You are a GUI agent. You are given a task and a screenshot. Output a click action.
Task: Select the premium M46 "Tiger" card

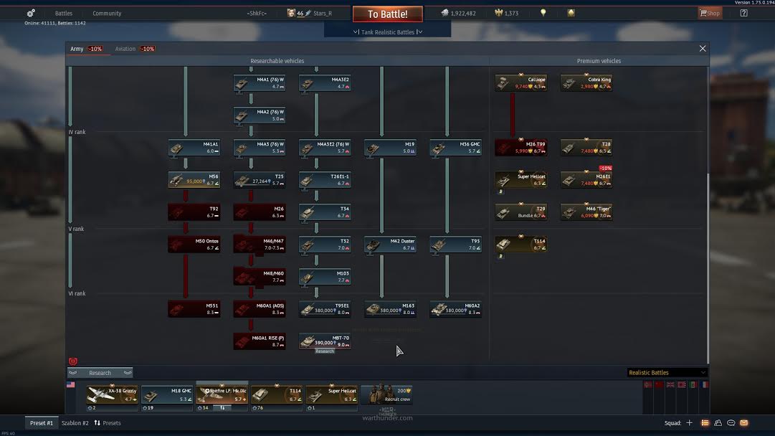coord(586,212)
